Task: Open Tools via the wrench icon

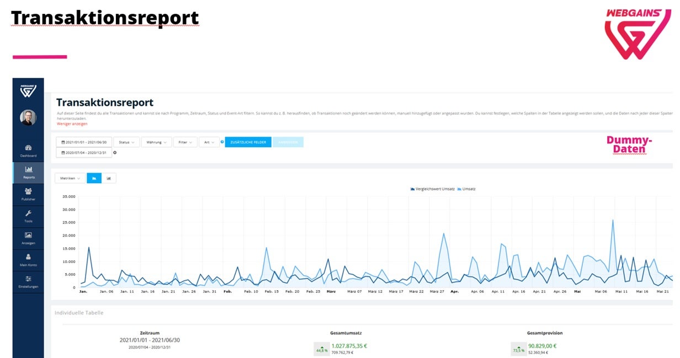Action: point(28,216)
